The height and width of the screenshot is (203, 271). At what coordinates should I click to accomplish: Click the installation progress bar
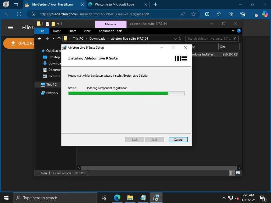click(126, 93)
